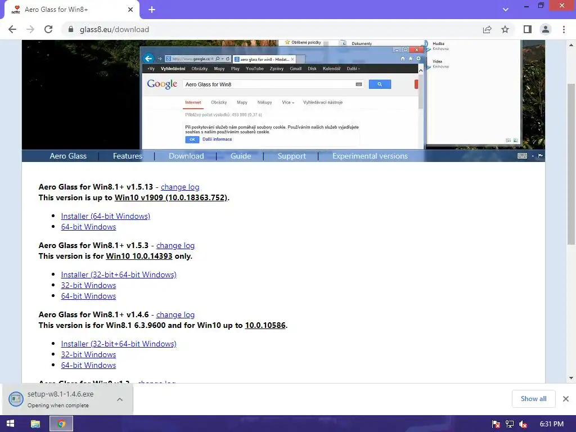
Task: Reload the current page
Action: pyautogui.click(x=48, y=29)
